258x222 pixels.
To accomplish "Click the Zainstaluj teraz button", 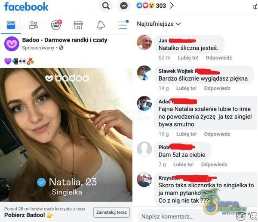I will coord(111,212).
